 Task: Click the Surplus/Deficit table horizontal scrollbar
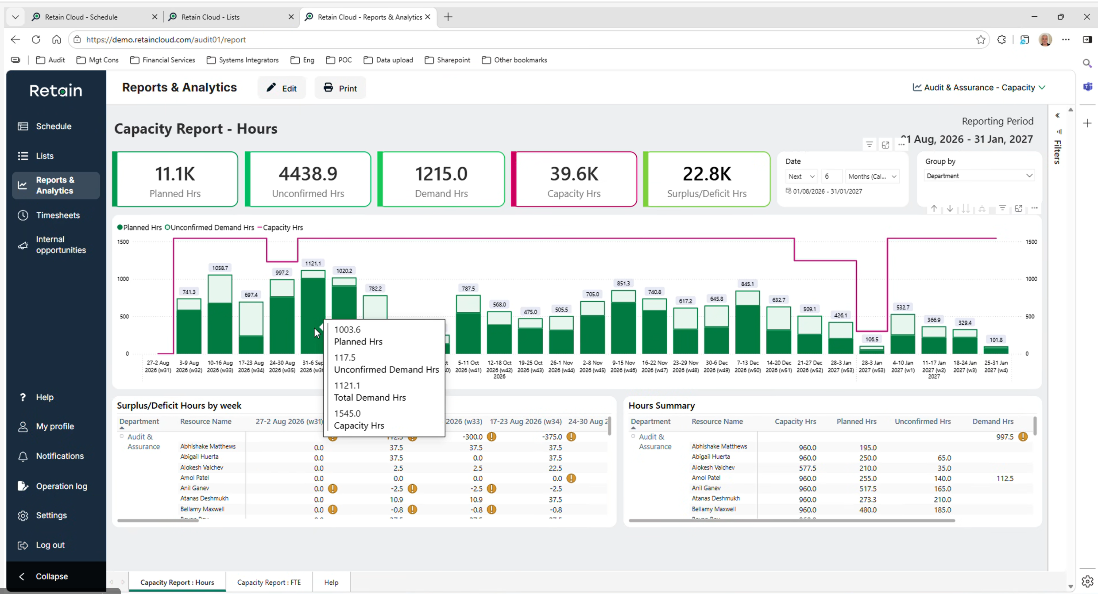(158, 520)
